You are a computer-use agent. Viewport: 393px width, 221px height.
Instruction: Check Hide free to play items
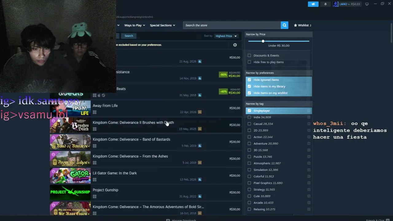coord(249,62)
